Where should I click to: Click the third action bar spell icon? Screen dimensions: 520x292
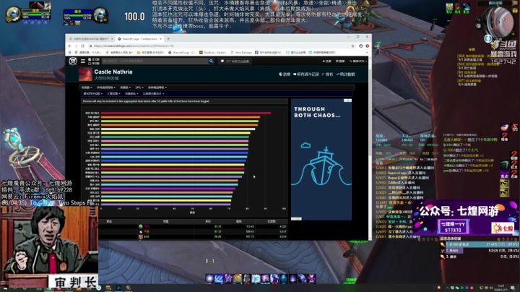[228, 278]
